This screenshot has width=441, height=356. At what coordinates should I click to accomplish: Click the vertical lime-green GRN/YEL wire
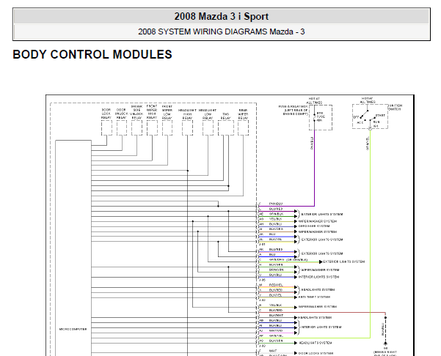click(x=370, y=233)
